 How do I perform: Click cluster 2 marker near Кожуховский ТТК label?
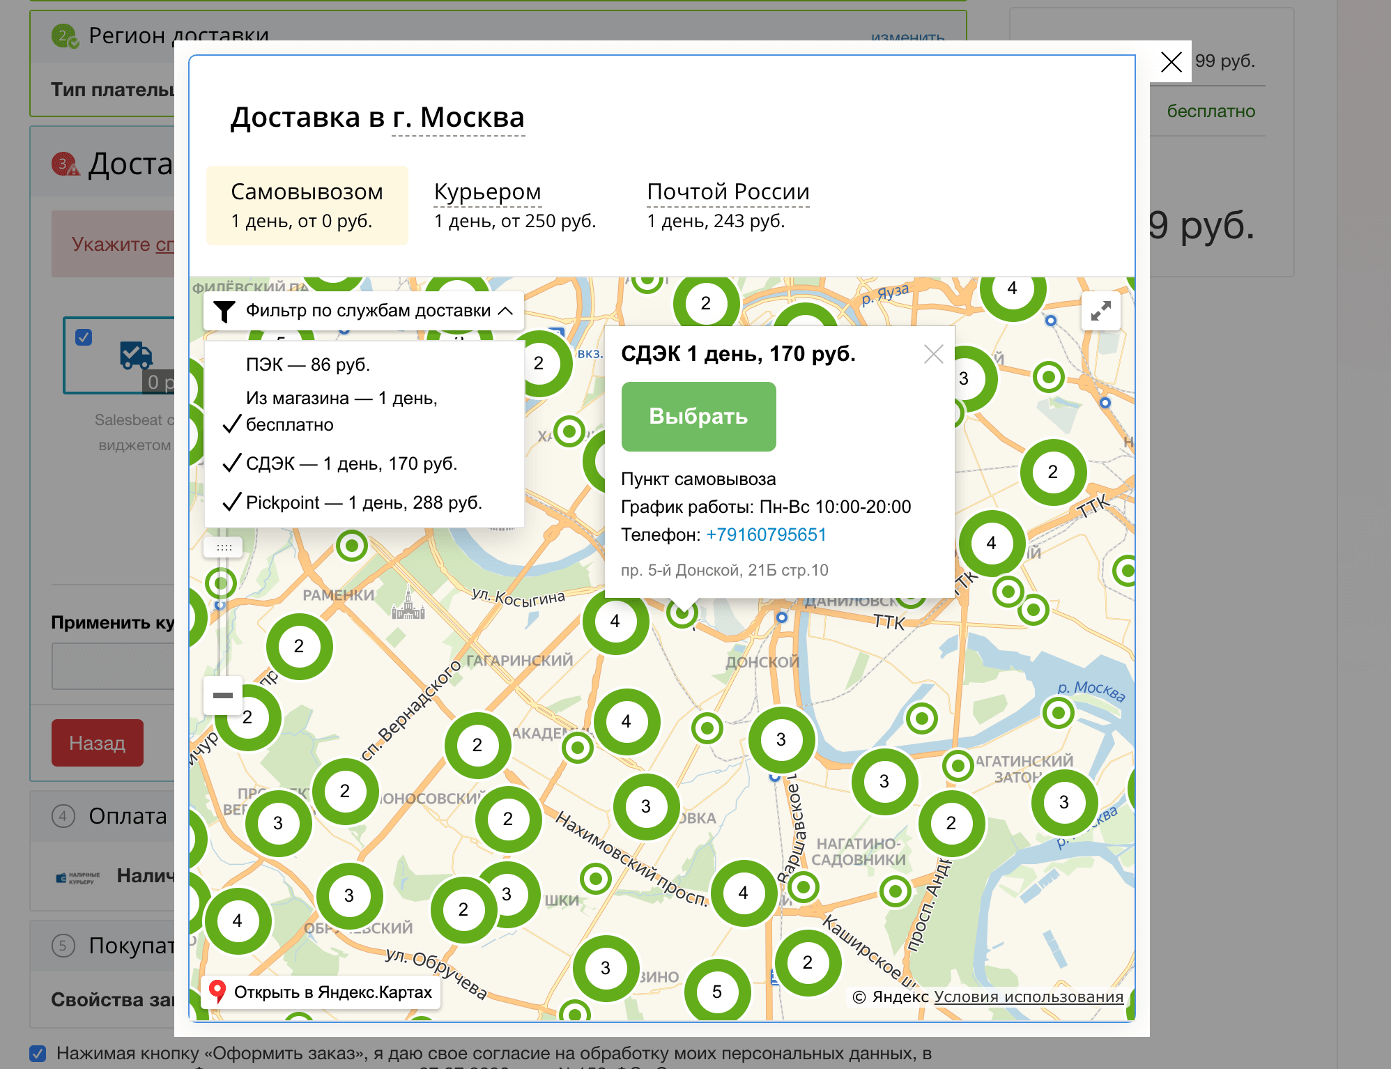click(x=1053, y=472)
